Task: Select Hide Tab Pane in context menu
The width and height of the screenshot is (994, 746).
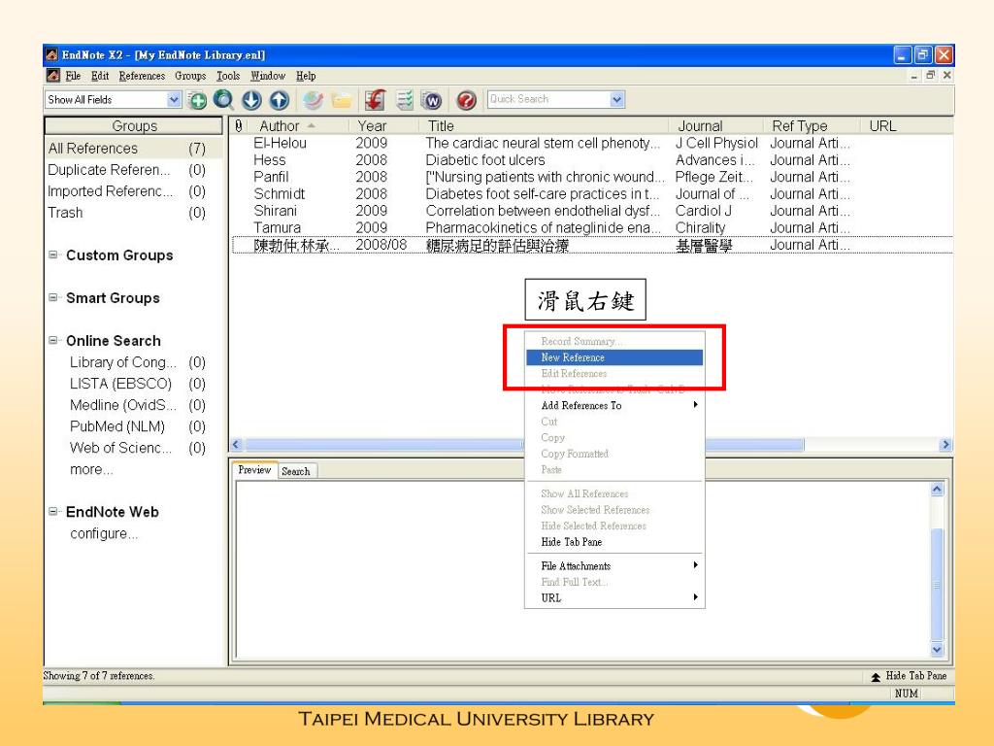Action: click(x=614, y=542)
